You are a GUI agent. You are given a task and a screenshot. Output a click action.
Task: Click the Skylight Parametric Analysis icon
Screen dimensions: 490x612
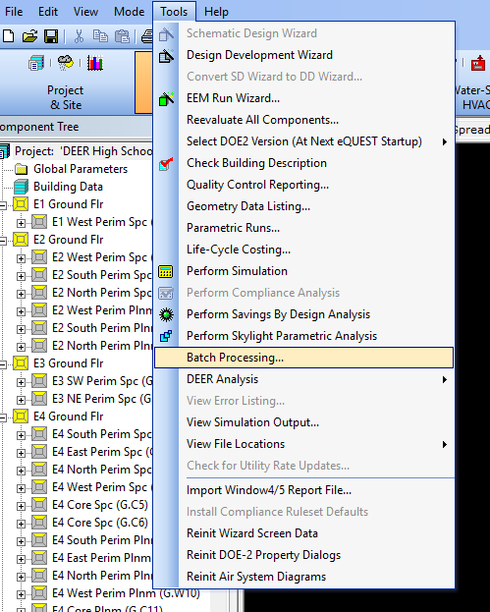[166, 336]
